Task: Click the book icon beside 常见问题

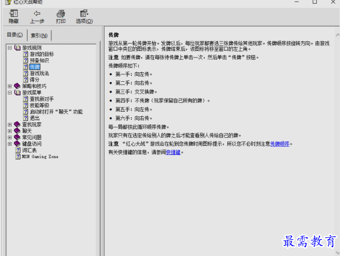Action: (x=17, y=137)
